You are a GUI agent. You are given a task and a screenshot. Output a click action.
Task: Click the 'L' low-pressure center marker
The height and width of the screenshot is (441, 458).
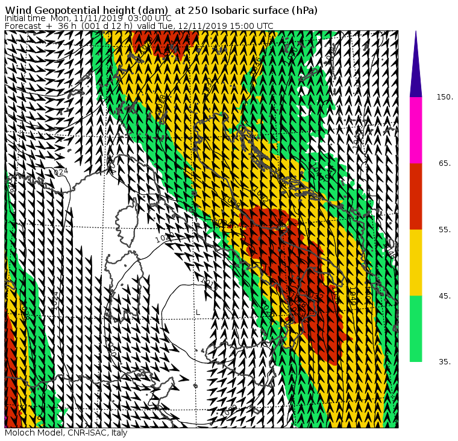[x=198, y=313]
